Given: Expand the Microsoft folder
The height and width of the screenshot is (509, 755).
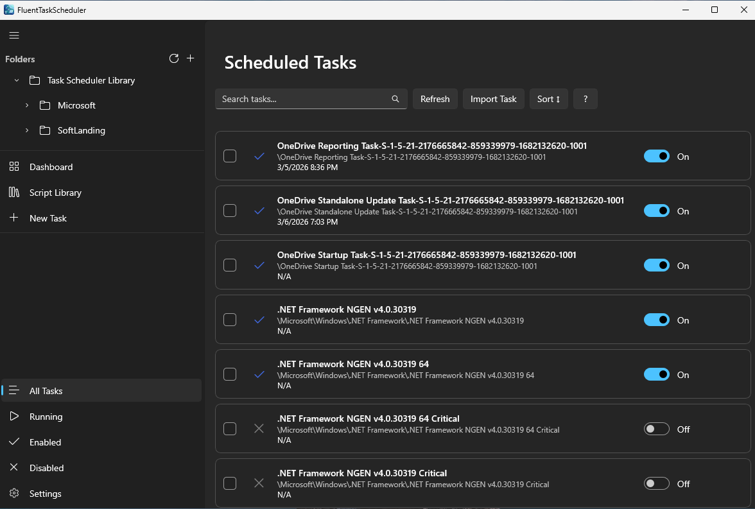Looking at the screenshot, I should pos(27,105).
